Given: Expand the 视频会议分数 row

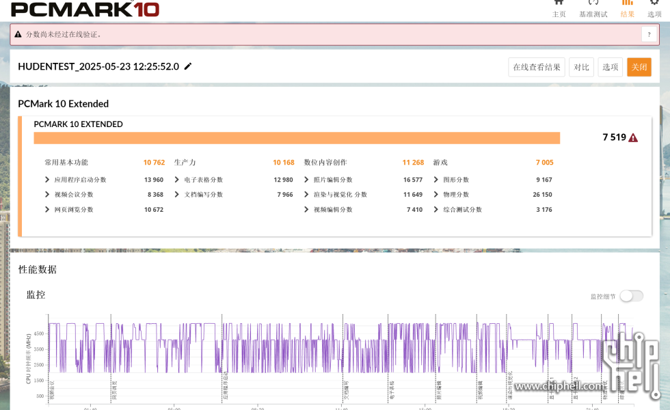Looking at the screenshot, I should (47, 194).
